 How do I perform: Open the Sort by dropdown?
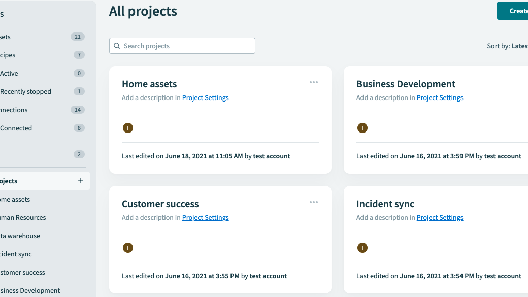tap(508, 46)
